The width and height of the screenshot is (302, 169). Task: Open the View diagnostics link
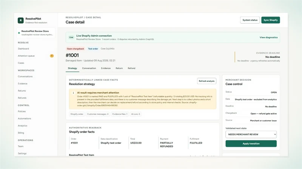(268, 37)
